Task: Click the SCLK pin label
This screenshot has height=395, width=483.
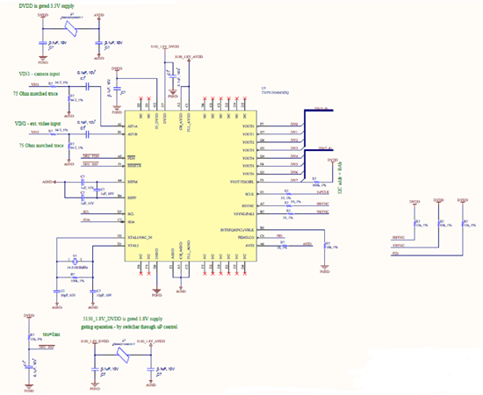Action: click(249, 195)
